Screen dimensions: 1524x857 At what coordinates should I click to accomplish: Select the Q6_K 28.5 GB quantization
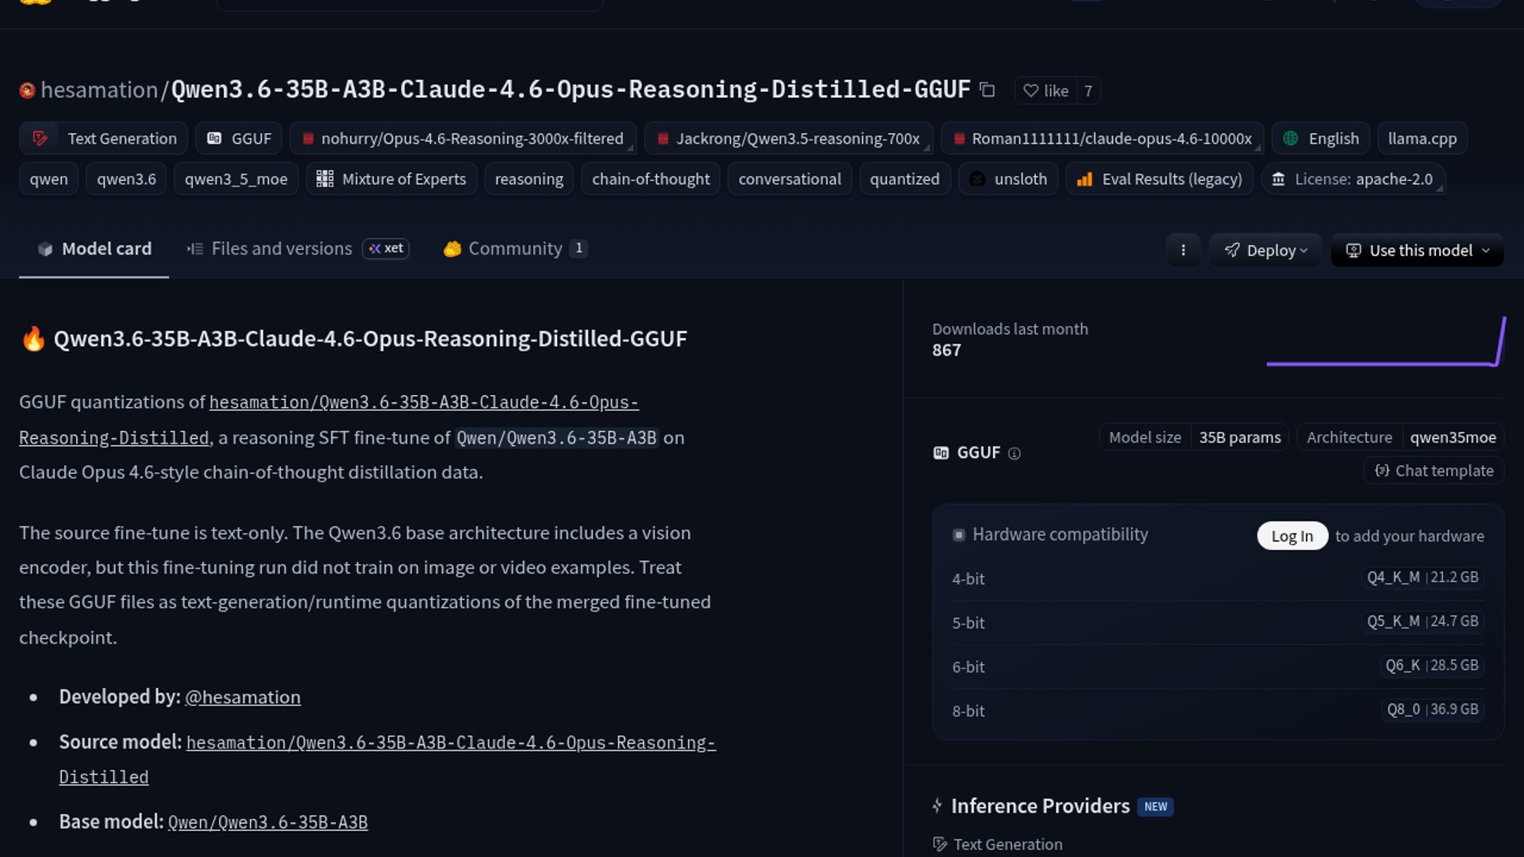(x=1432, y=666)
